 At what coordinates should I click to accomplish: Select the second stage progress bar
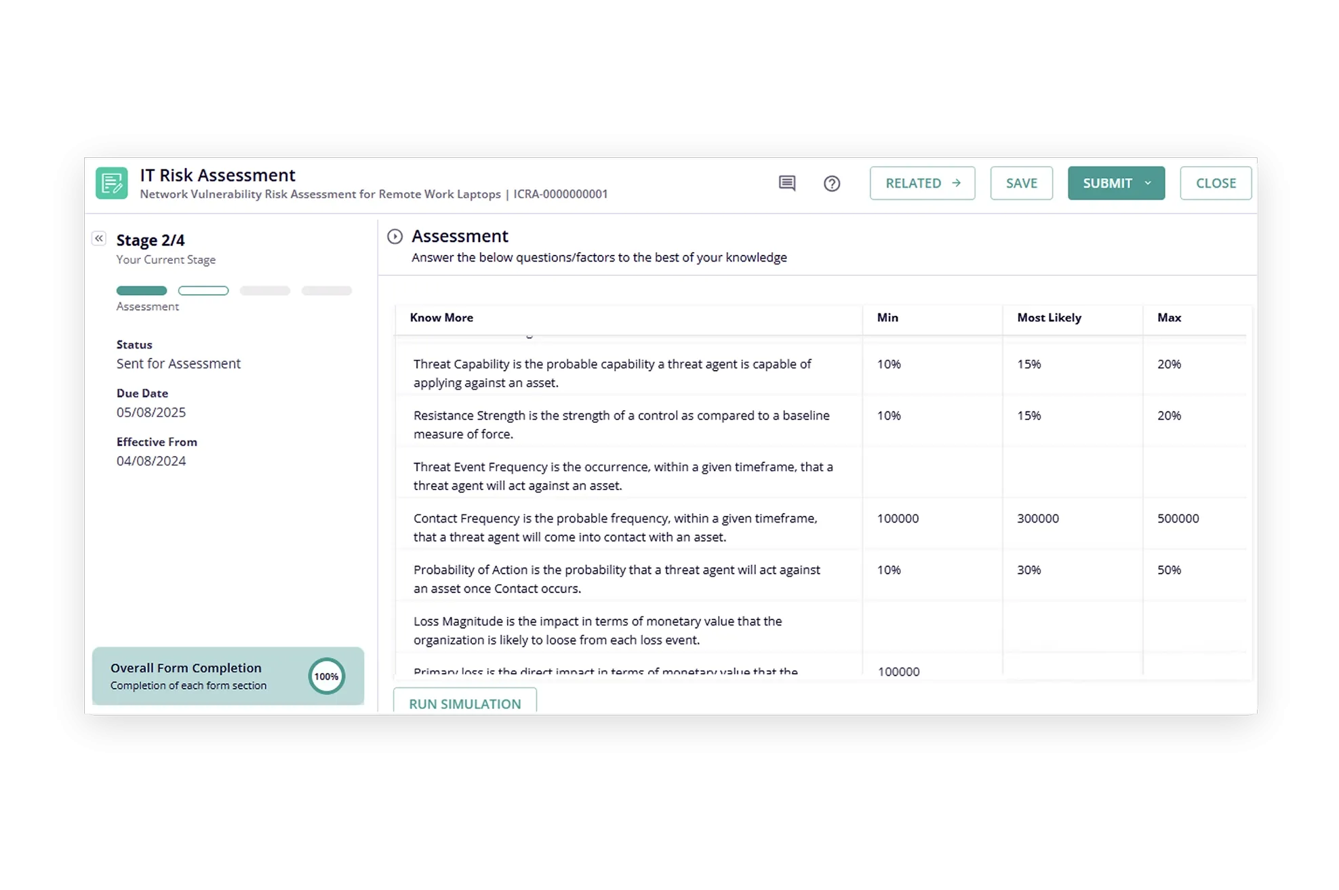(203, 290)
